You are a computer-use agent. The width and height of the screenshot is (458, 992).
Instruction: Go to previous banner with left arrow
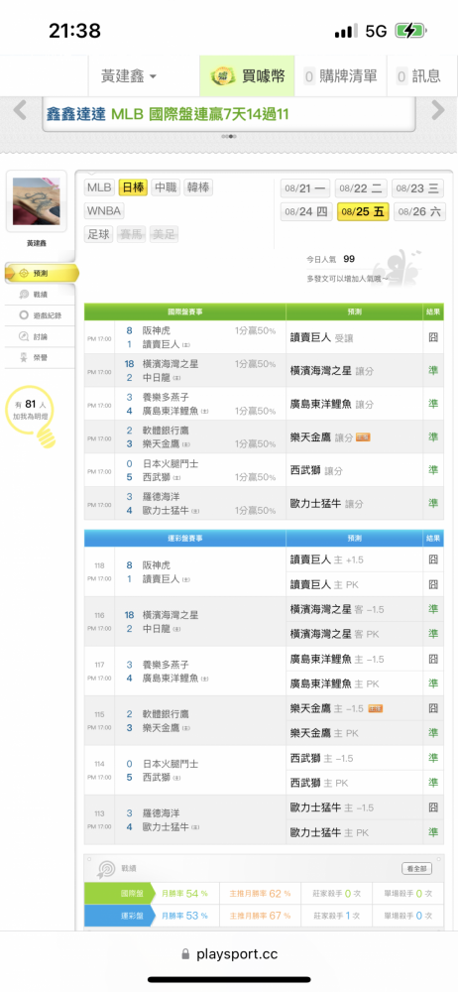coord(20,110)
